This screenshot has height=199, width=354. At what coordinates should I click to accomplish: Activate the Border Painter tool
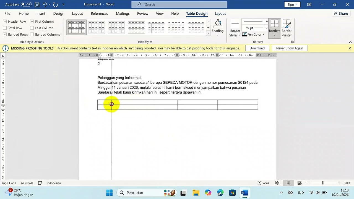coord(287,28)
